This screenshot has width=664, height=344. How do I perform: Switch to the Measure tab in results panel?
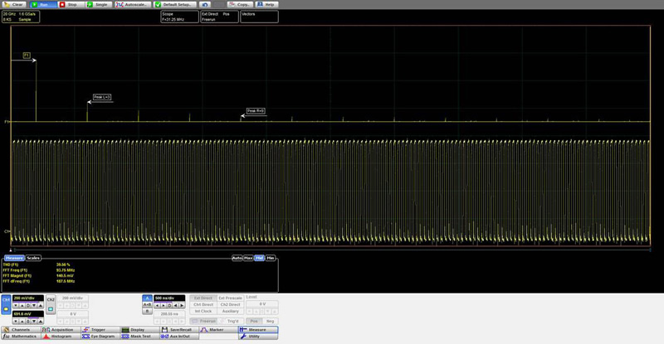pyautogui.click(x=14, y=258)
